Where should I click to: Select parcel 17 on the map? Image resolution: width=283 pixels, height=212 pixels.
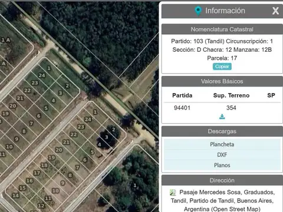coord(37,173)
